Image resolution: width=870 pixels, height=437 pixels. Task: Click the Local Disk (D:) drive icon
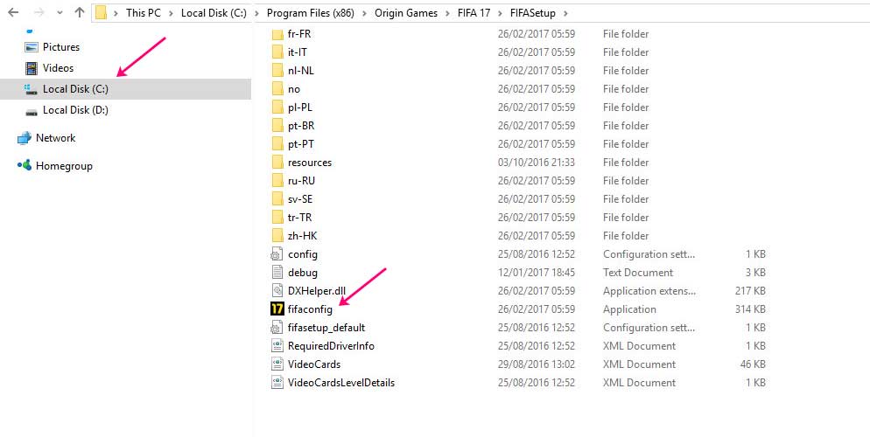32,111
